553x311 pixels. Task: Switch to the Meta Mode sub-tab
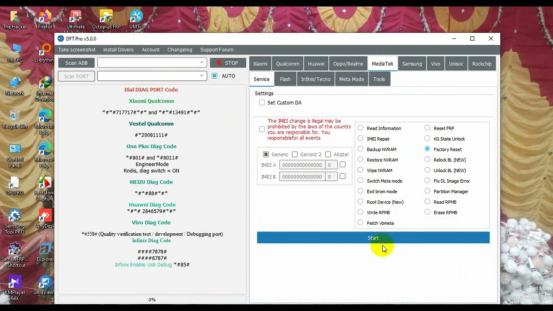(352, 79)
